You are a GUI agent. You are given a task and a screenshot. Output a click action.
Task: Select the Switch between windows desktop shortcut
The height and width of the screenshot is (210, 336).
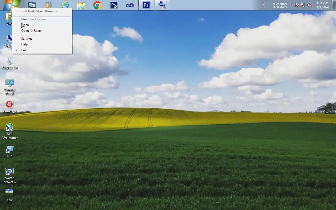tap(10, 175)
